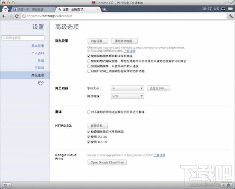Click the forward navigation arrow
Image resolution: width=235 pixels, height=189 pixels.
[x=11, y=16]
